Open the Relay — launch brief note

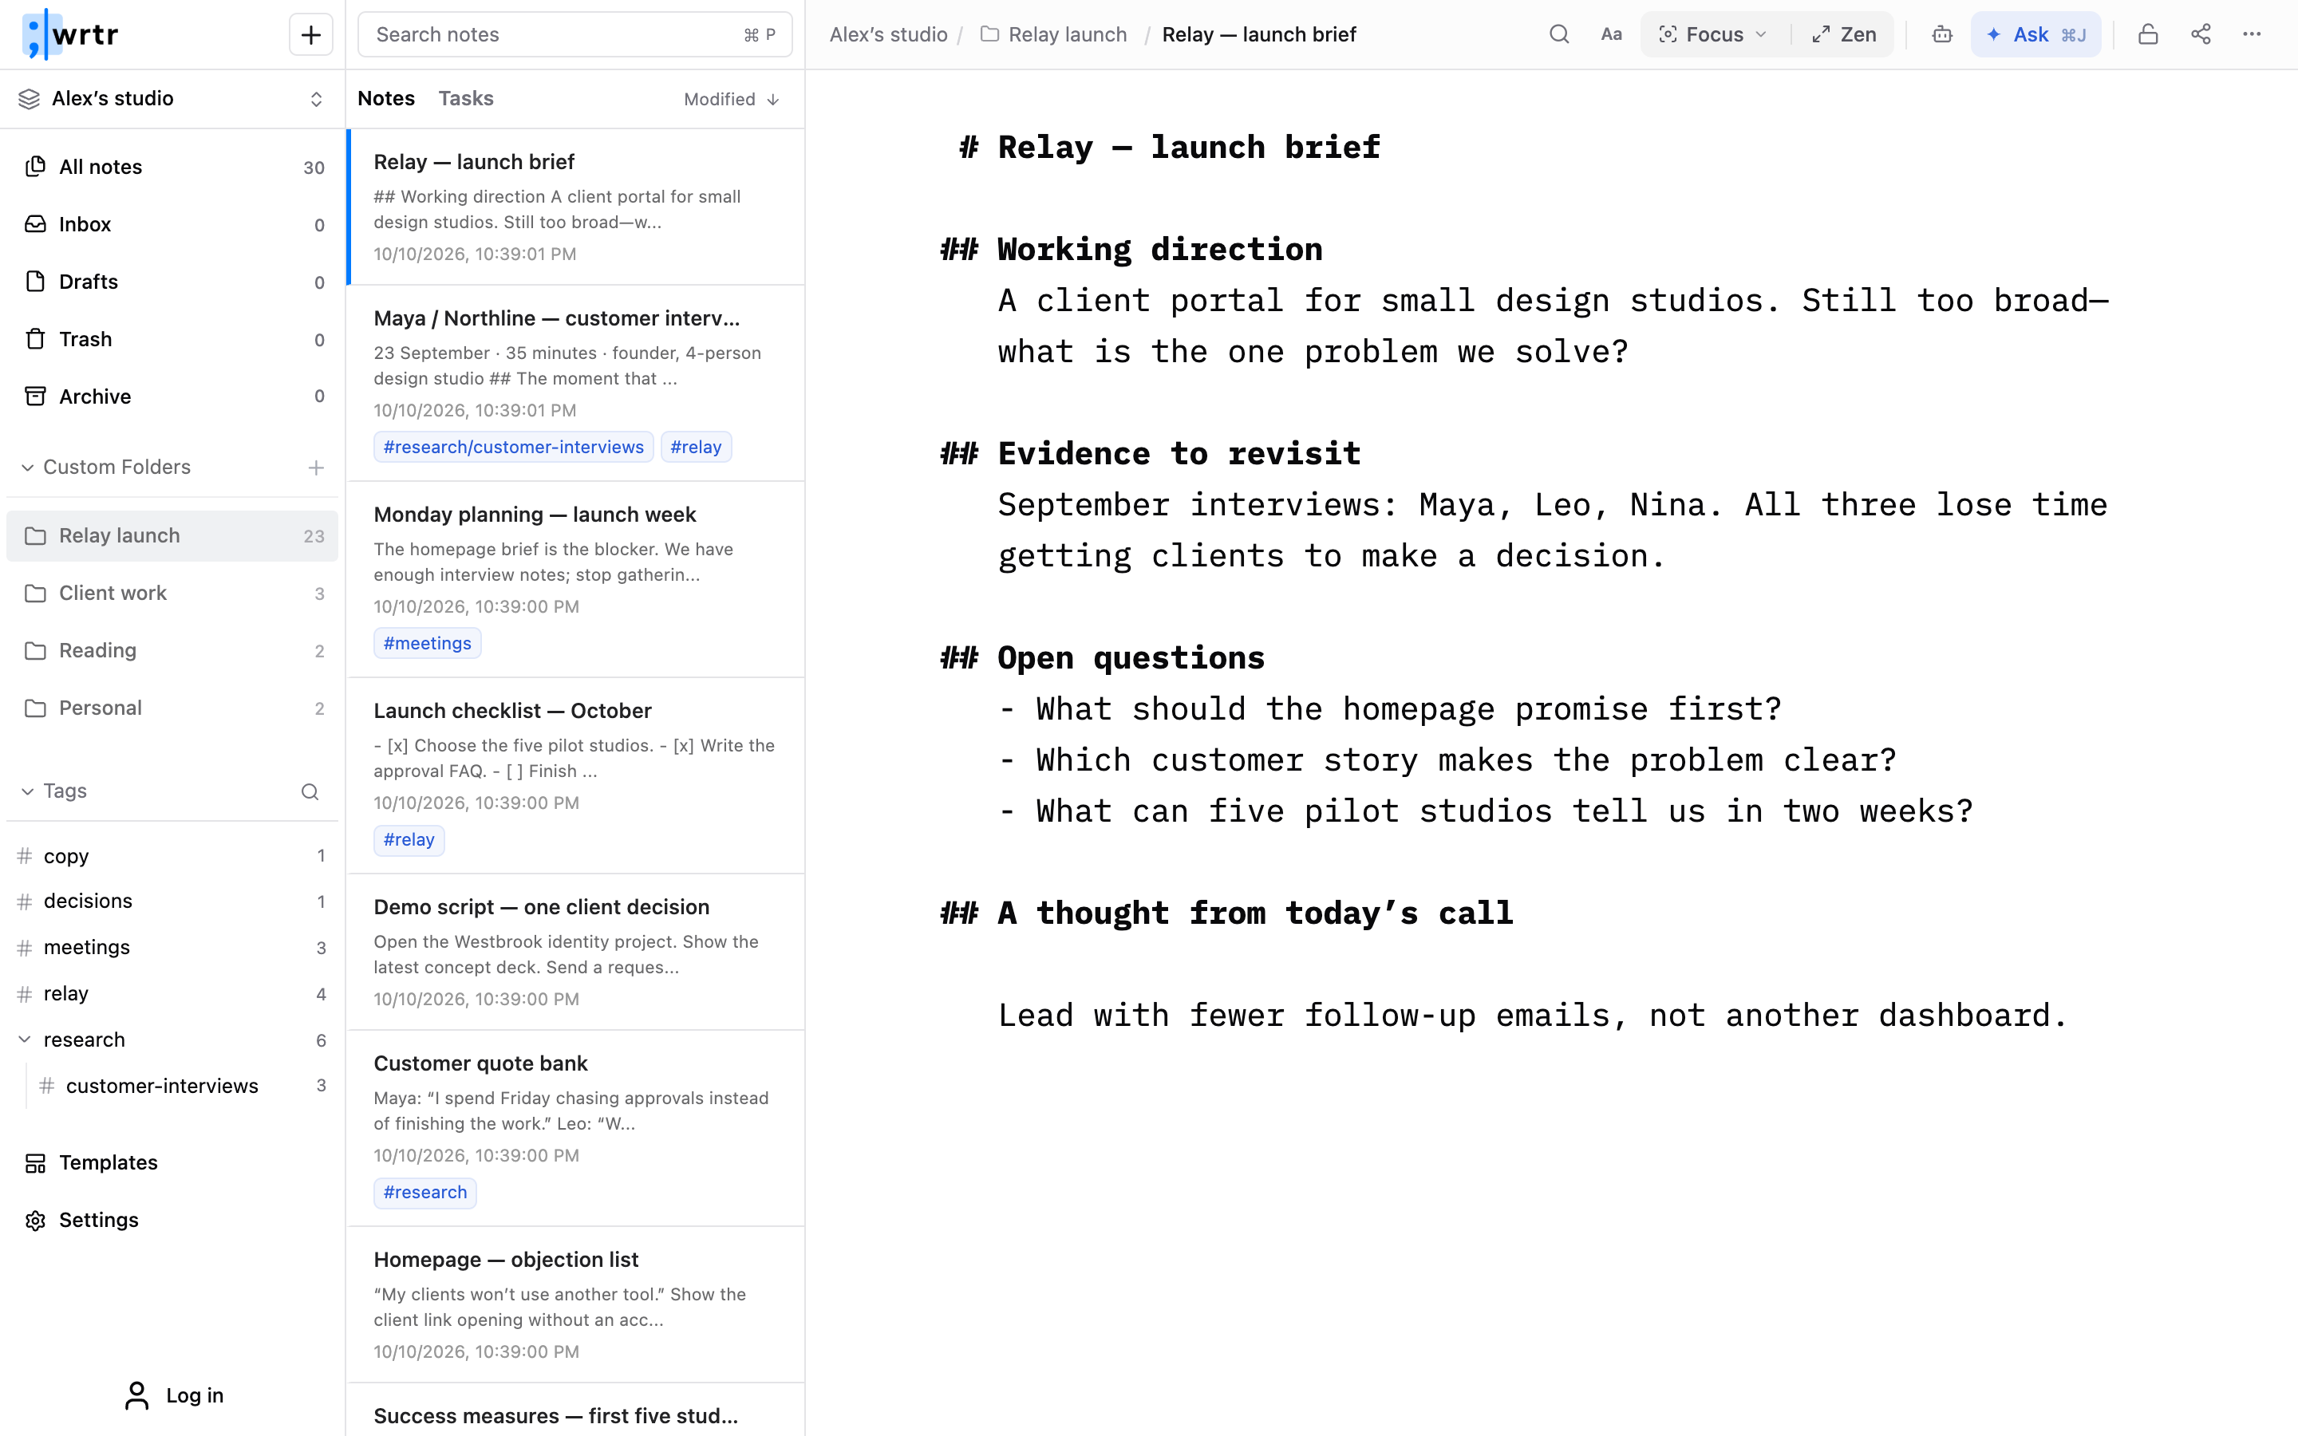click(x=576, y=207)
